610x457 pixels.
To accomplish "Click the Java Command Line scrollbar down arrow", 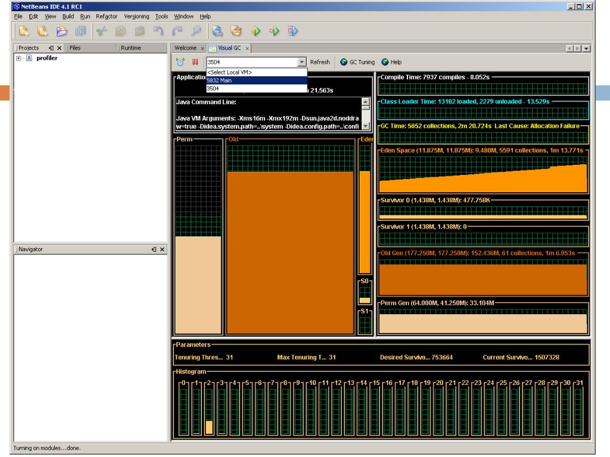I will 366,126.
